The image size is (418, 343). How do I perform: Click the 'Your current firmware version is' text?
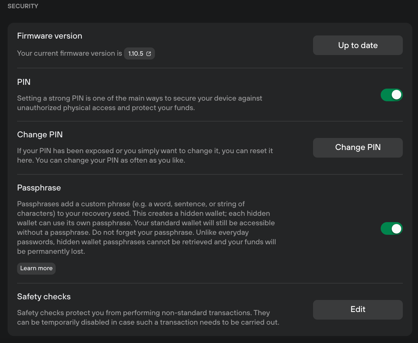pyautogui.click(x=70, y=53)
